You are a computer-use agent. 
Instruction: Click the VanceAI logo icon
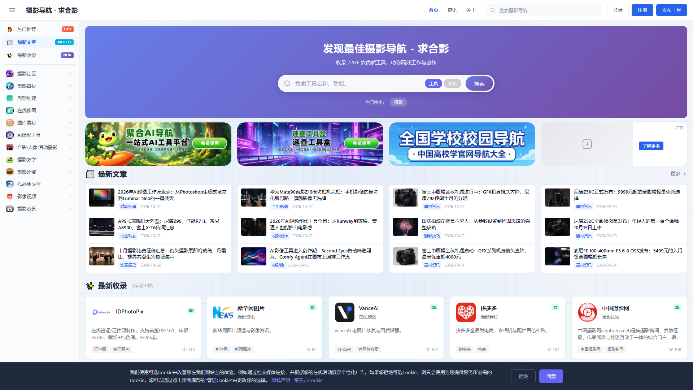point(344,312)
